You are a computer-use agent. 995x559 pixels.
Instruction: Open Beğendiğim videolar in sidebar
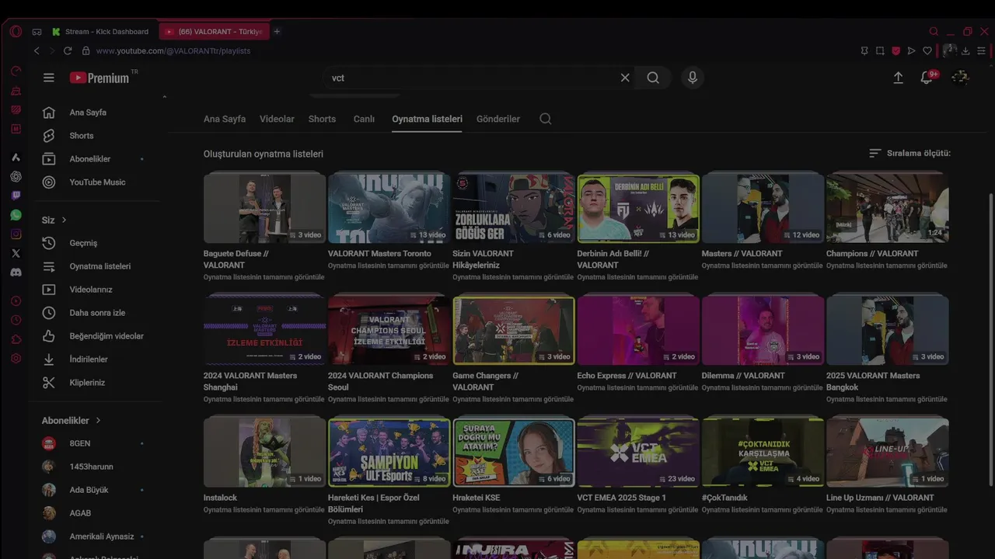pos(99,336)
